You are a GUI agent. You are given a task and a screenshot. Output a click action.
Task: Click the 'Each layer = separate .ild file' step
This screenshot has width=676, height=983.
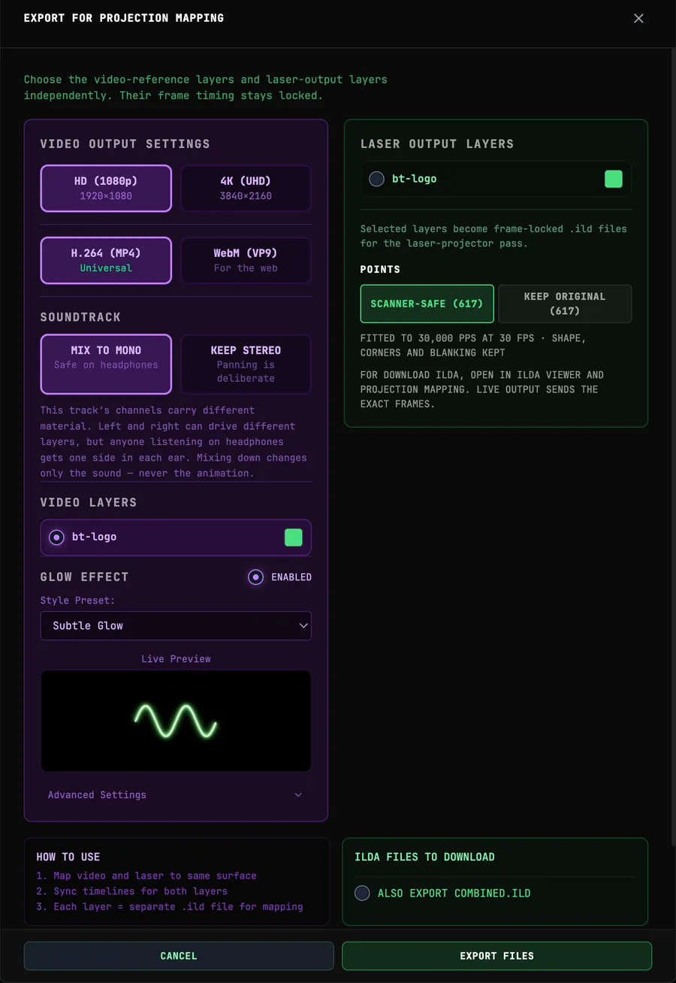pyautogui.click(x=170, y=907)
